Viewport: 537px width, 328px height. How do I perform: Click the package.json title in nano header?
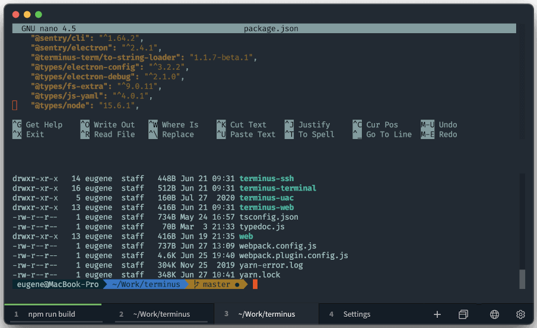pos(271,28)
